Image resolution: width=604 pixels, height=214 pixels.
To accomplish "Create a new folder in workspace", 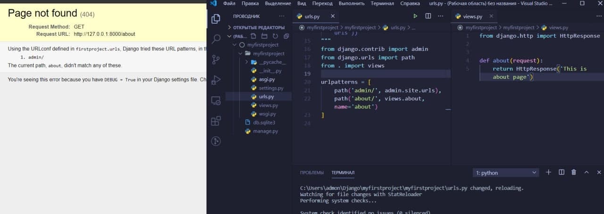I will [x=265, y=36].
